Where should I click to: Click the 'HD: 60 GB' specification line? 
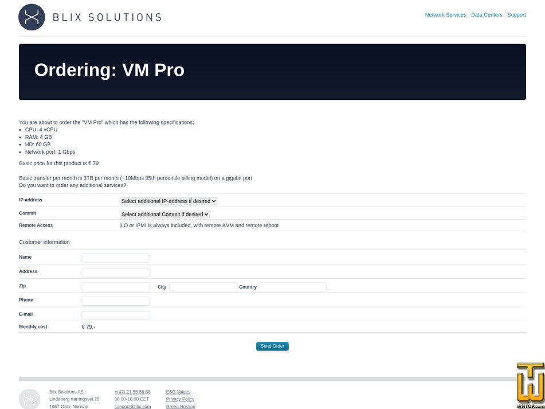click(x=38, y=145)
